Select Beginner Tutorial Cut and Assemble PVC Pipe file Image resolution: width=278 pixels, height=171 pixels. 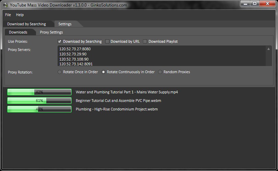pyautogui.click(x=119, y=101)
